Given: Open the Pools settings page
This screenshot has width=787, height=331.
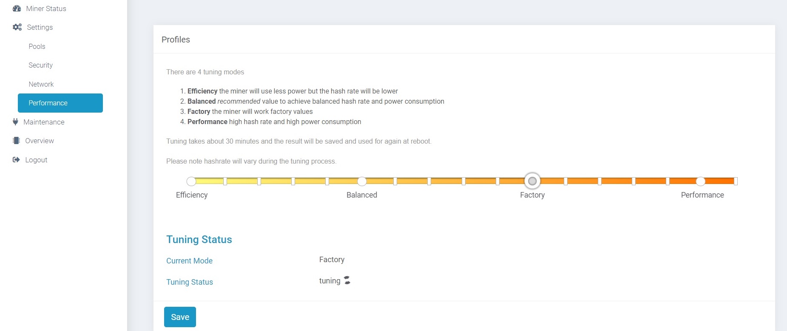Looking at the screenshot, I should (37, 46).
